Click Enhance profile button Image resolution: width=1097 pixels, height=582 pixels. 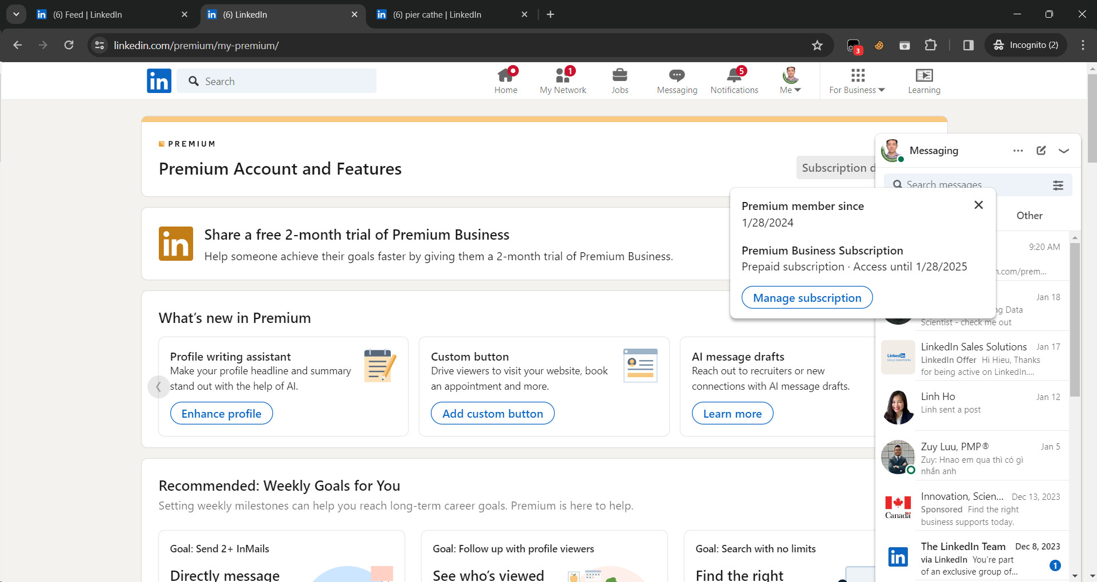pyautogui.click(x=221, y=414)
